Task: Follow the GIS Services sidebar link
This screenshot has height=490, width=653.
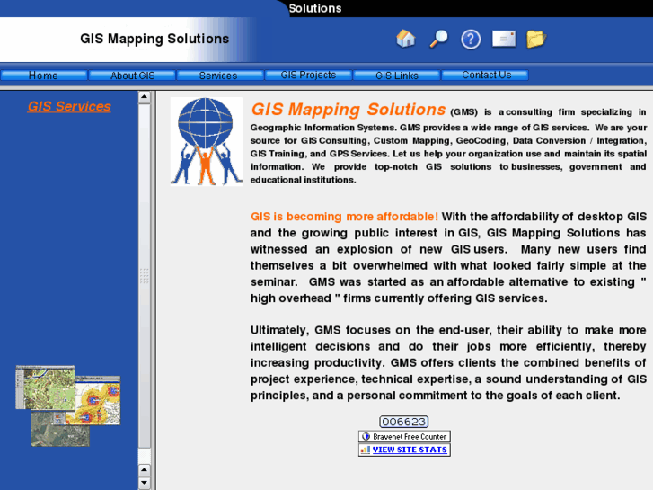Action: point(69,106)
